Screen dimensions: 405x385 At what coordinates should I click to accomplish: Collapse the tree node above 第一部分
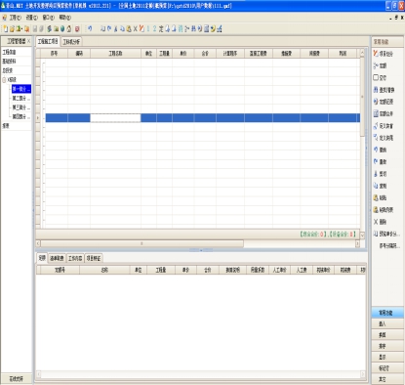pos(4,79)
